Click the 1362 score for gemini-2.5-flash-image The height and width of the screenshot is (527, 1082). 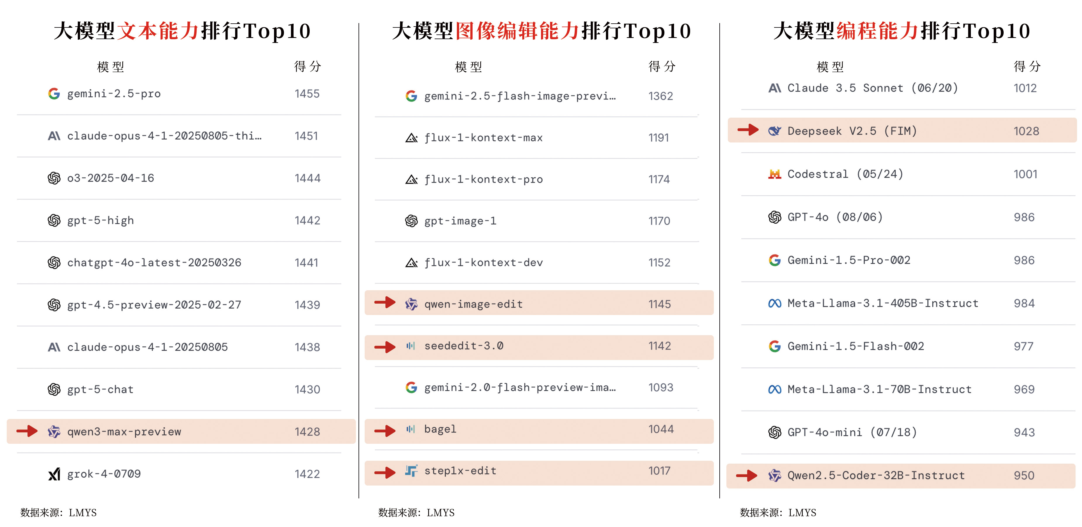click(x=660, y=96)
